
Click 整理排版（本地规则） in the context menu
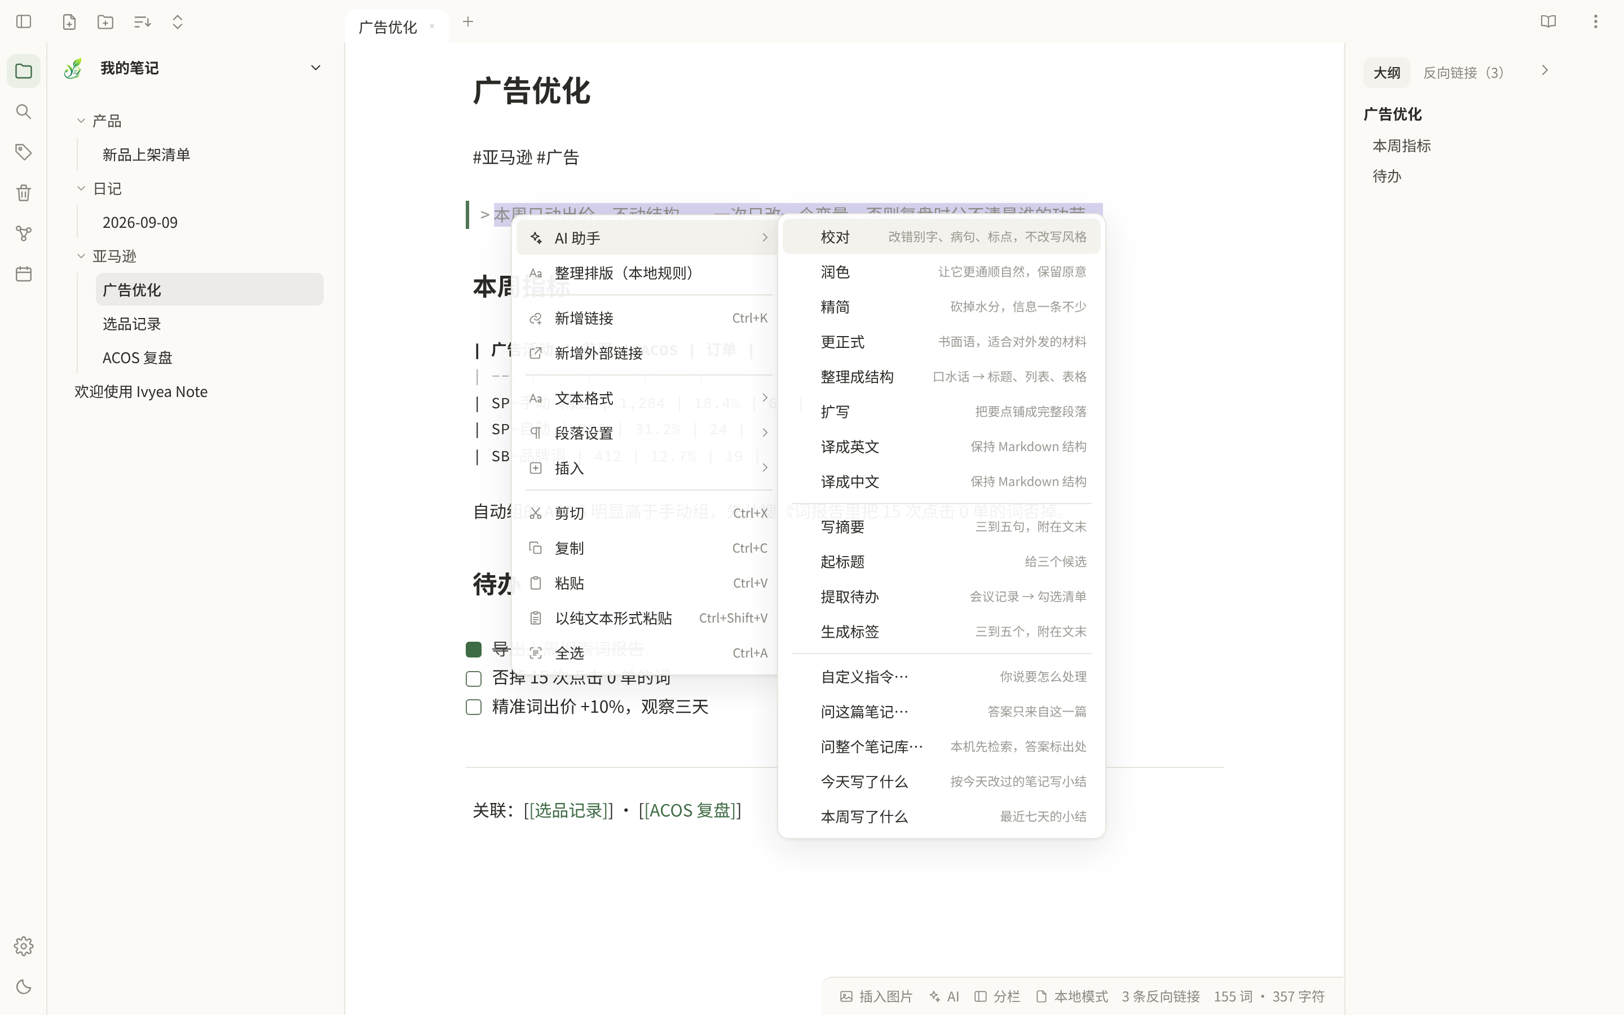(x=647, y=273)
